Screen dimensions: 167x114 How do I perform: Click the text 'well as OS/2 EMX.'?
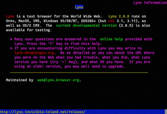(24, 25)
